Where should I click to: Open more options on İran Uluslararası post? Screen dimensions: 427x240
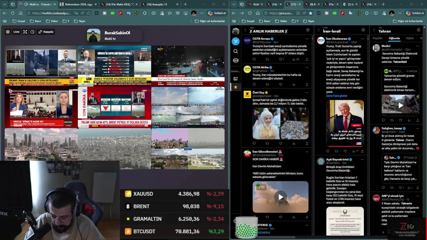362,39
